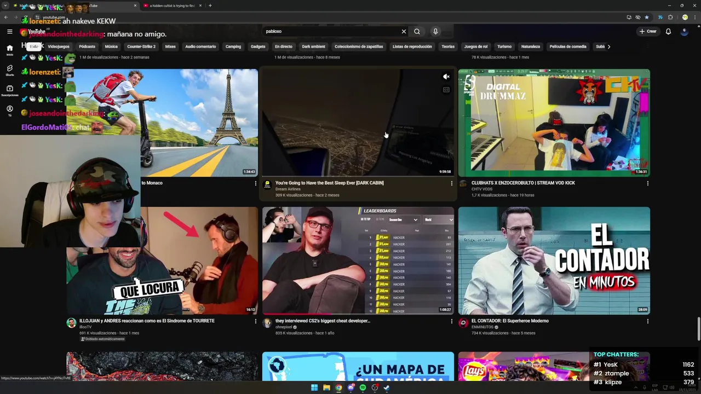Image resolution: width=701 pixels, height=394 pixels.
Task: Click the page vertical scrollbar thumb
Action: coord(698,329)
